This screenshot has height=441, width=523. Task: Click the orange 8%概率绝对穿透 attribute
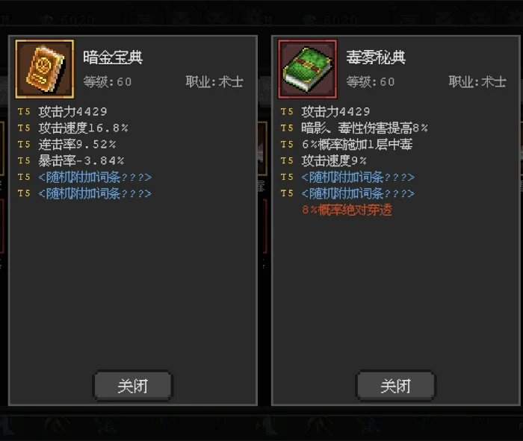click(x=347, y=210)
